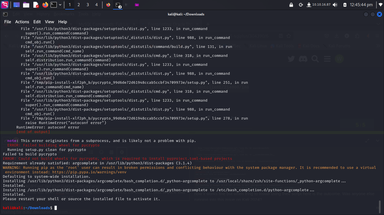
Task: Click 'Defaulting to system-wide installation.' line
Action: [x=47, y=177]
